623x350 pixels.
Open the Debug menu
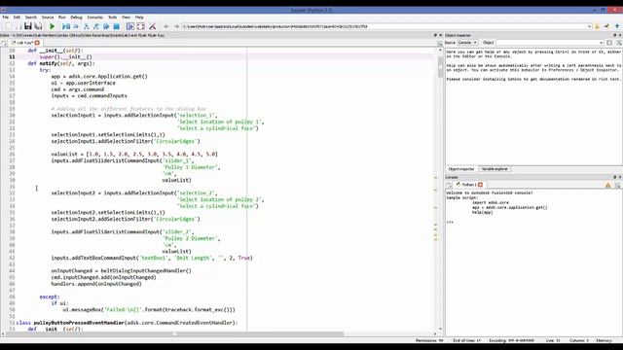[76, 17]
